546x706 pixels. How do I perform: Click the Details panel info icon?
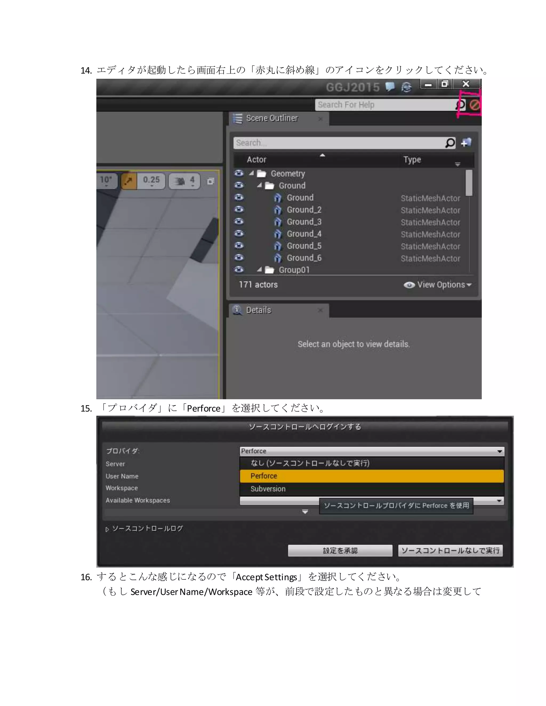coord(238,310)
